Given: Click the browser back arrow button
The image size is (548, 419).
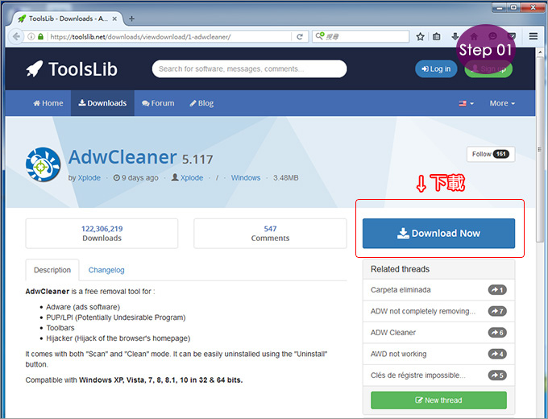Looking at the screenshot, I should point(16,36).
